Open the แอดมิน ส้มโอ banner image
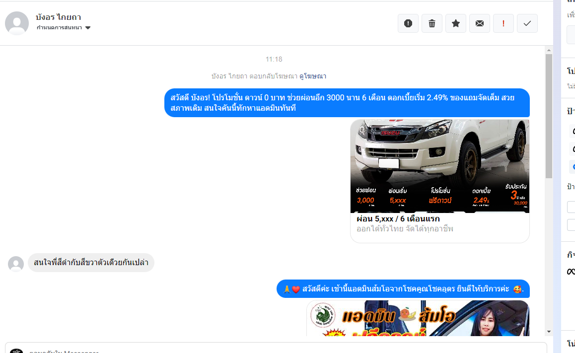Image resolution: width=575 pixels, height=353 pixels. click(x=418, y=318)
